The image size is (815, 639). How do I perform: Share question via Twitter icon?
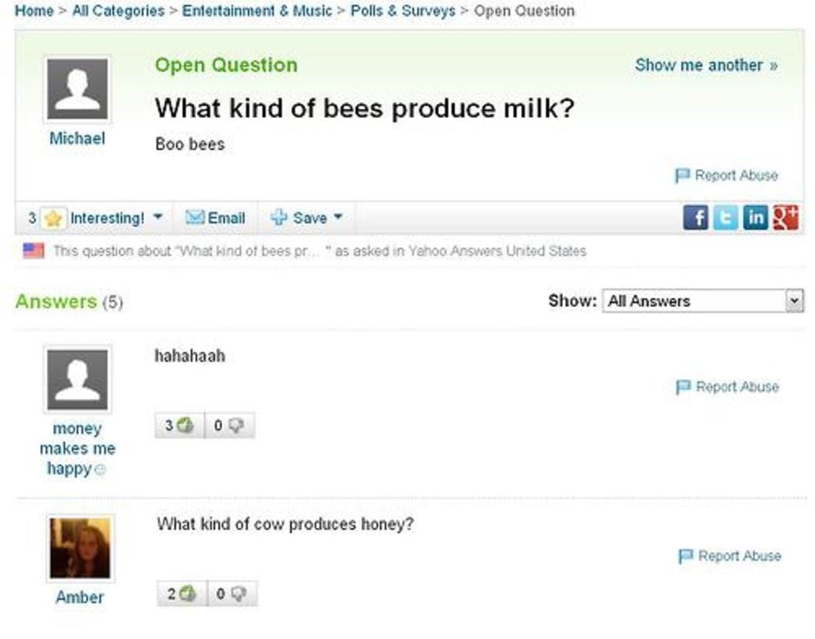pyautogui.click(x=725, y=218)
